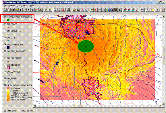Click the CO_CITIES cyan dot symbol
Screen dimensions: 166x113
[x=8, y=41]
